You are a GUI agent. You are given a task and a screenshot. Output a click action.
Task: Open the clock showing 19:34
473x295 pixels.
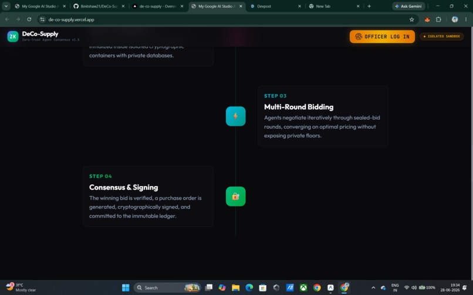[450, 287]
